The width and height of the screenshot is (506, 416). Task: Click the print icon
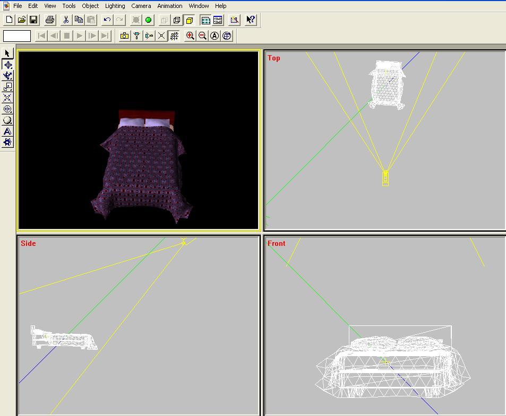tap(50, 20)
